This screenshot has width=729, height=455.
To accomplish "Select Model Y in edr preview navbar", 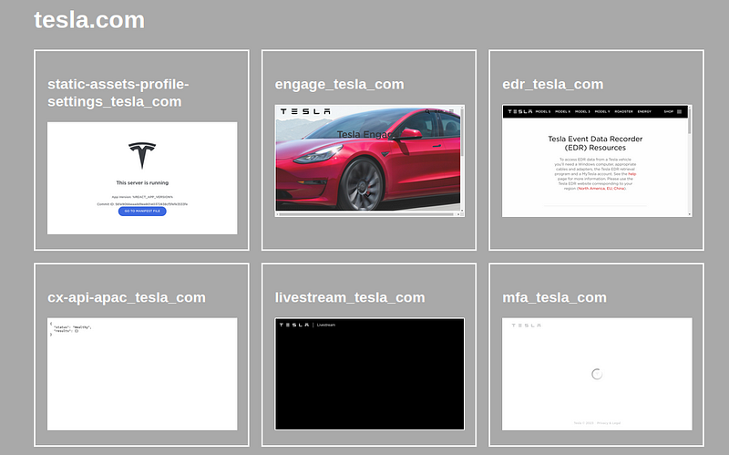I will point(602,111).
